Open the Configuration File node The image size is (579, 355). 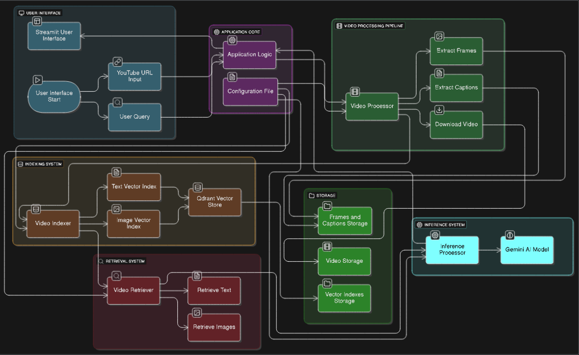[x=250, y=92]
